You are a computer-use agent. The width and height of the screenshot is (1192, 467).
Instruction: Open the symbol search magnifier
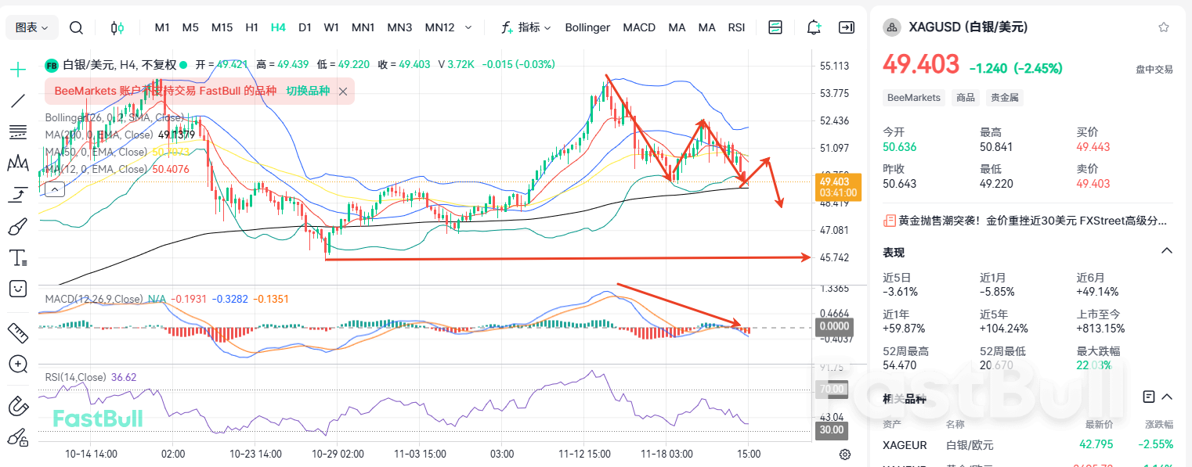tap(76, 27)
